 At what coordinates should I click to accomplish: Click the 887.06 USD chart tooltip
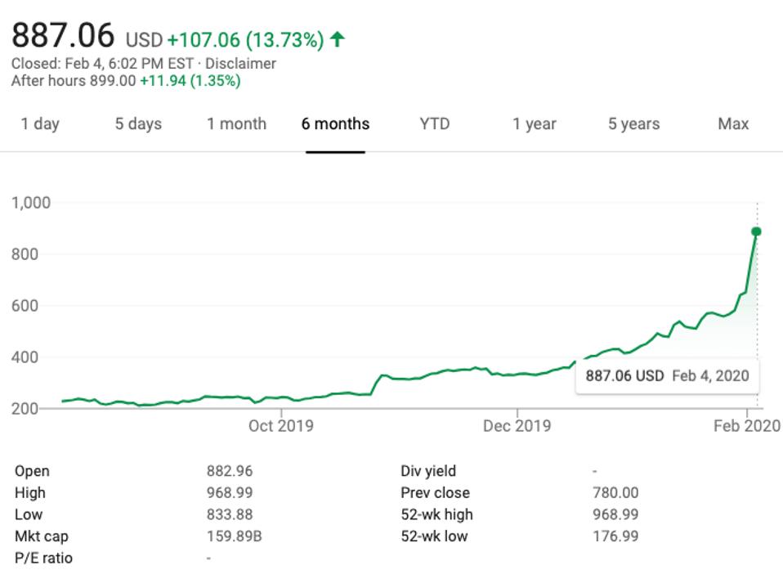pyautogui.click(x=667, y=376)
